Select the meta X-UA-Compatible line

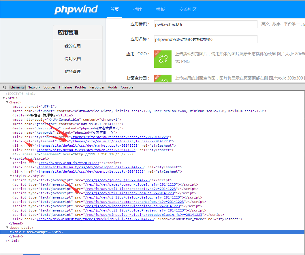pos(67,120)
